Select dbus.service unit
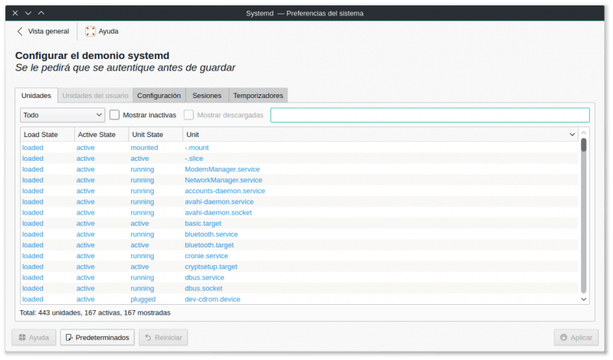Image resolution: width=613 pixels, height=360 pixels. click(300, 277)
